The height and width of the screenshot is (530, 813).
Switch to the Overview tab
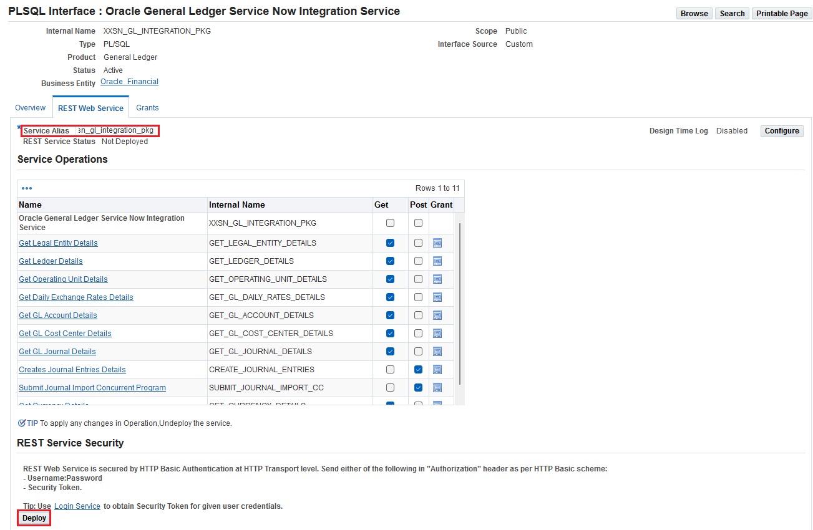coord(30,108)
